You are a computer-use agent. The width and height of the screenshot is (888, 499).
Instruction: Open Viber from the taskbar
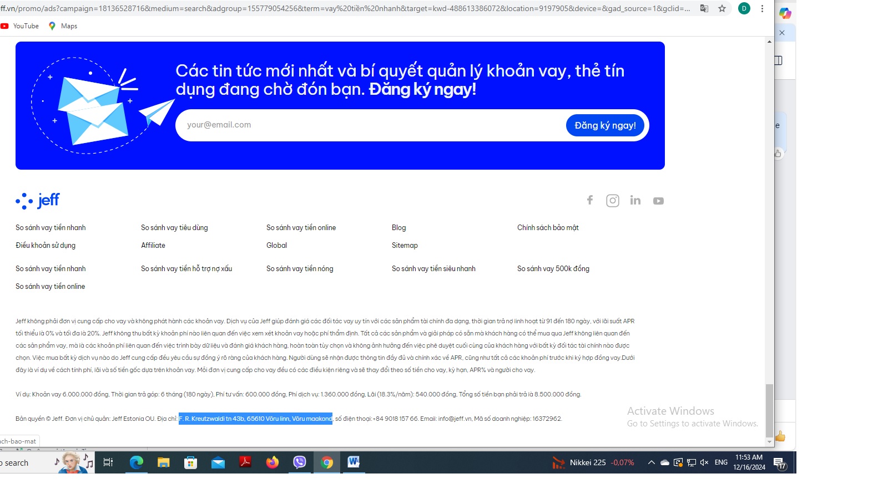click(x=300, y=462)
